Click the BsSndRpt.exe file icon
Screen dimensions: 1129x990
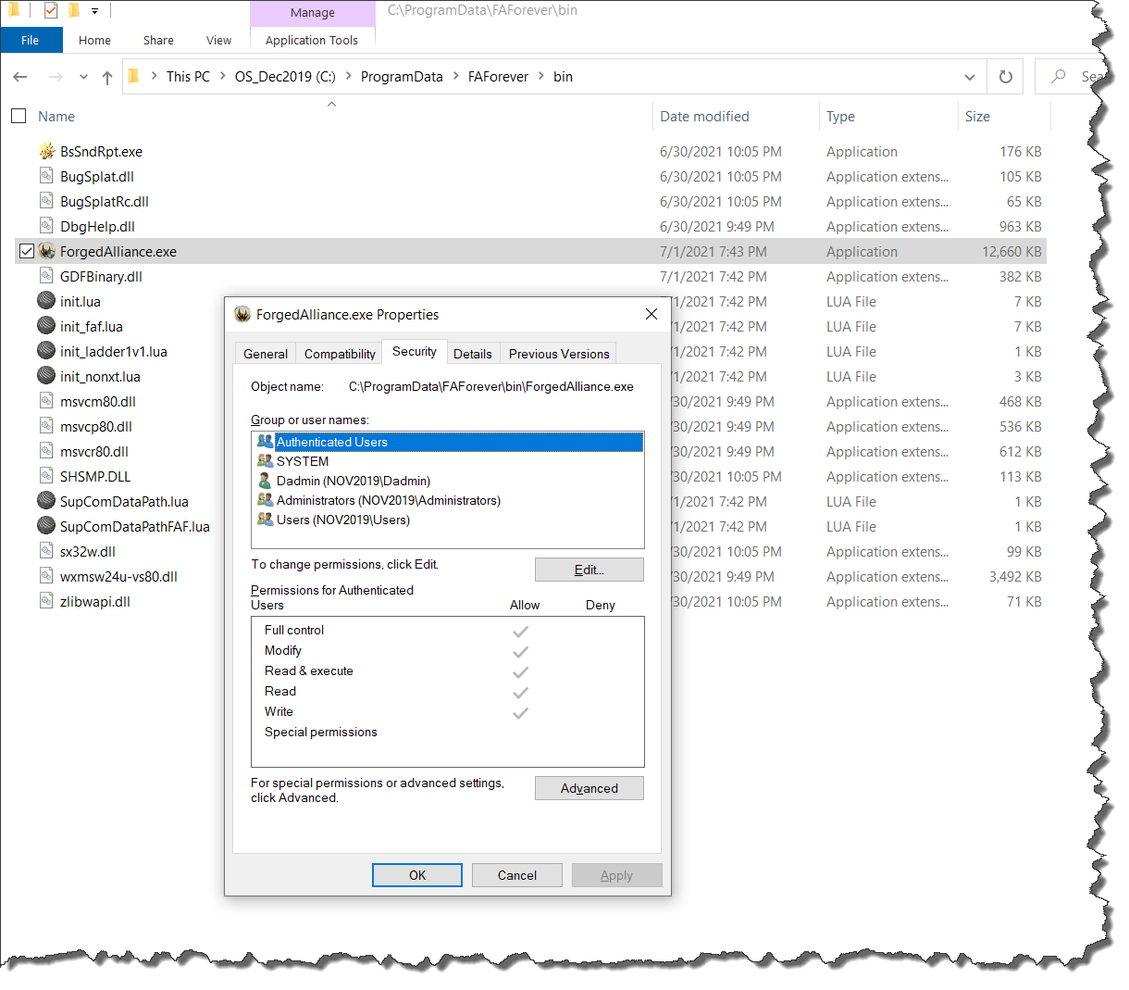coord(47,151)
